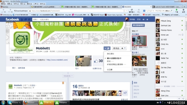Toggle 'Show in News Feed' checked option
The image size is (187, 105).
114,58
